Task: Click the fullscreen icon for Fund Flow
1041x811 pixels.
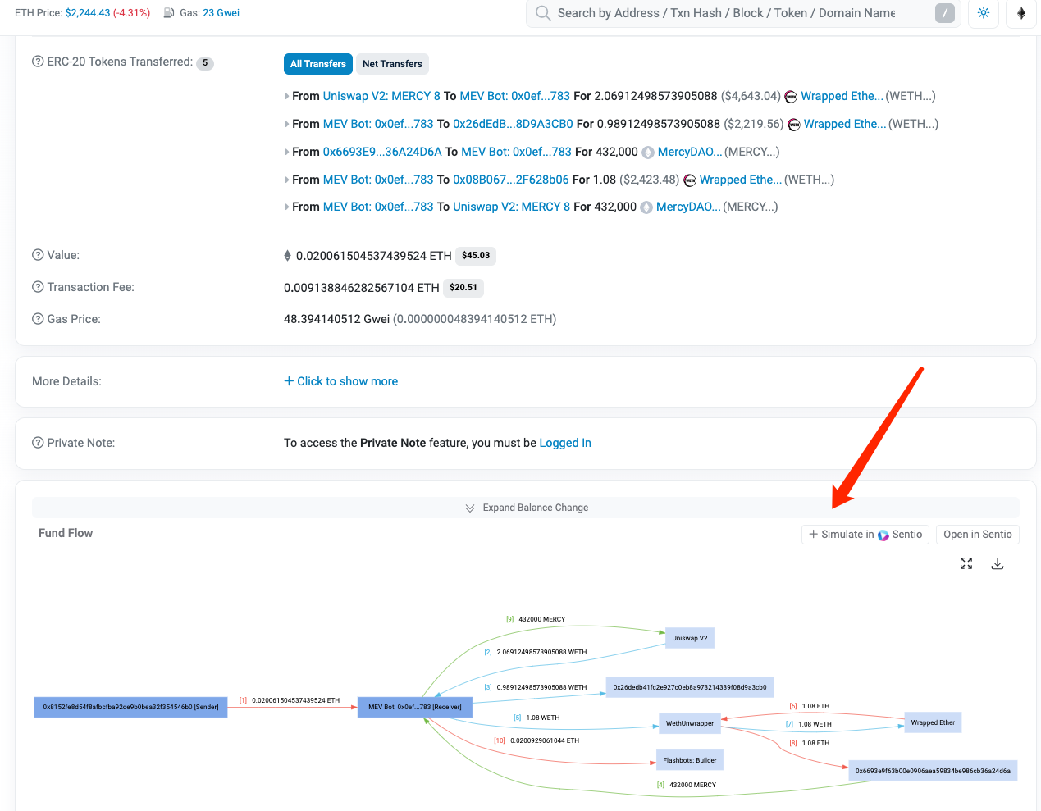Action: [966, 563]
